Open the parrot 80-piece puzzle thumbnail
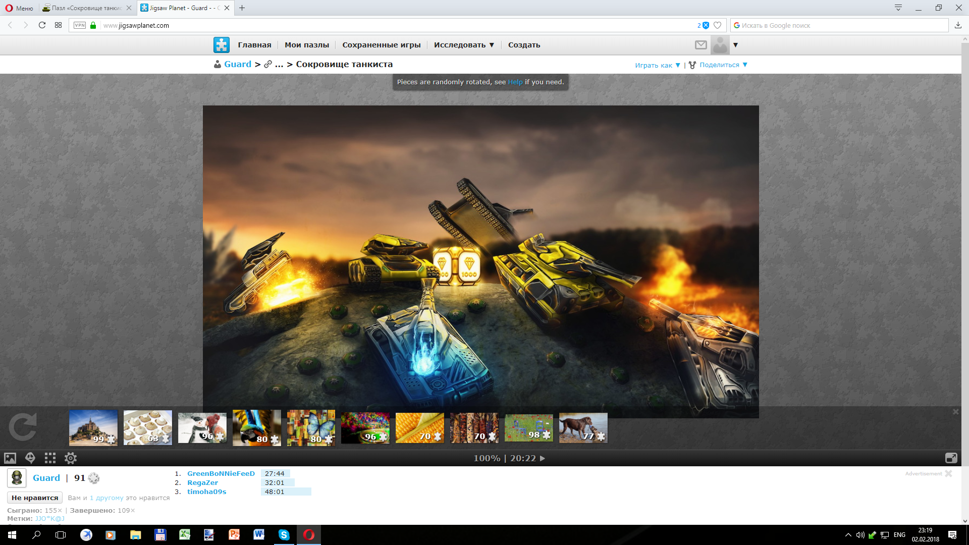This screenshot has height=545, width=969. click(257, 427)
